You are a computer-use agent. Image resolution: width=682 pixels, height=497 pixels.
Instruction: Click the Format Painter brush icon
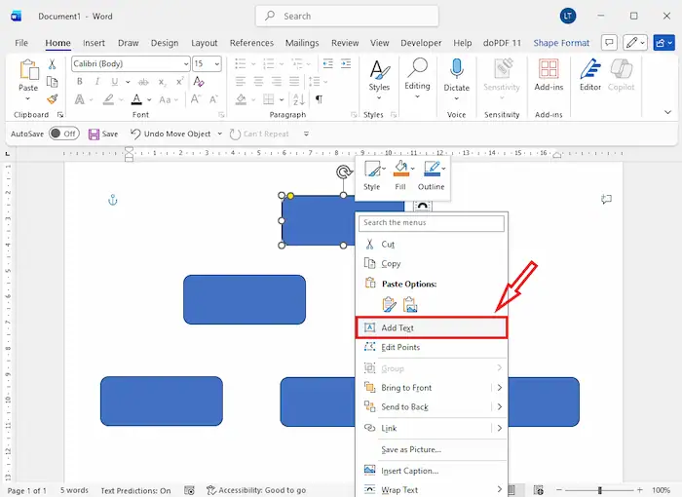tap(53, 99)
